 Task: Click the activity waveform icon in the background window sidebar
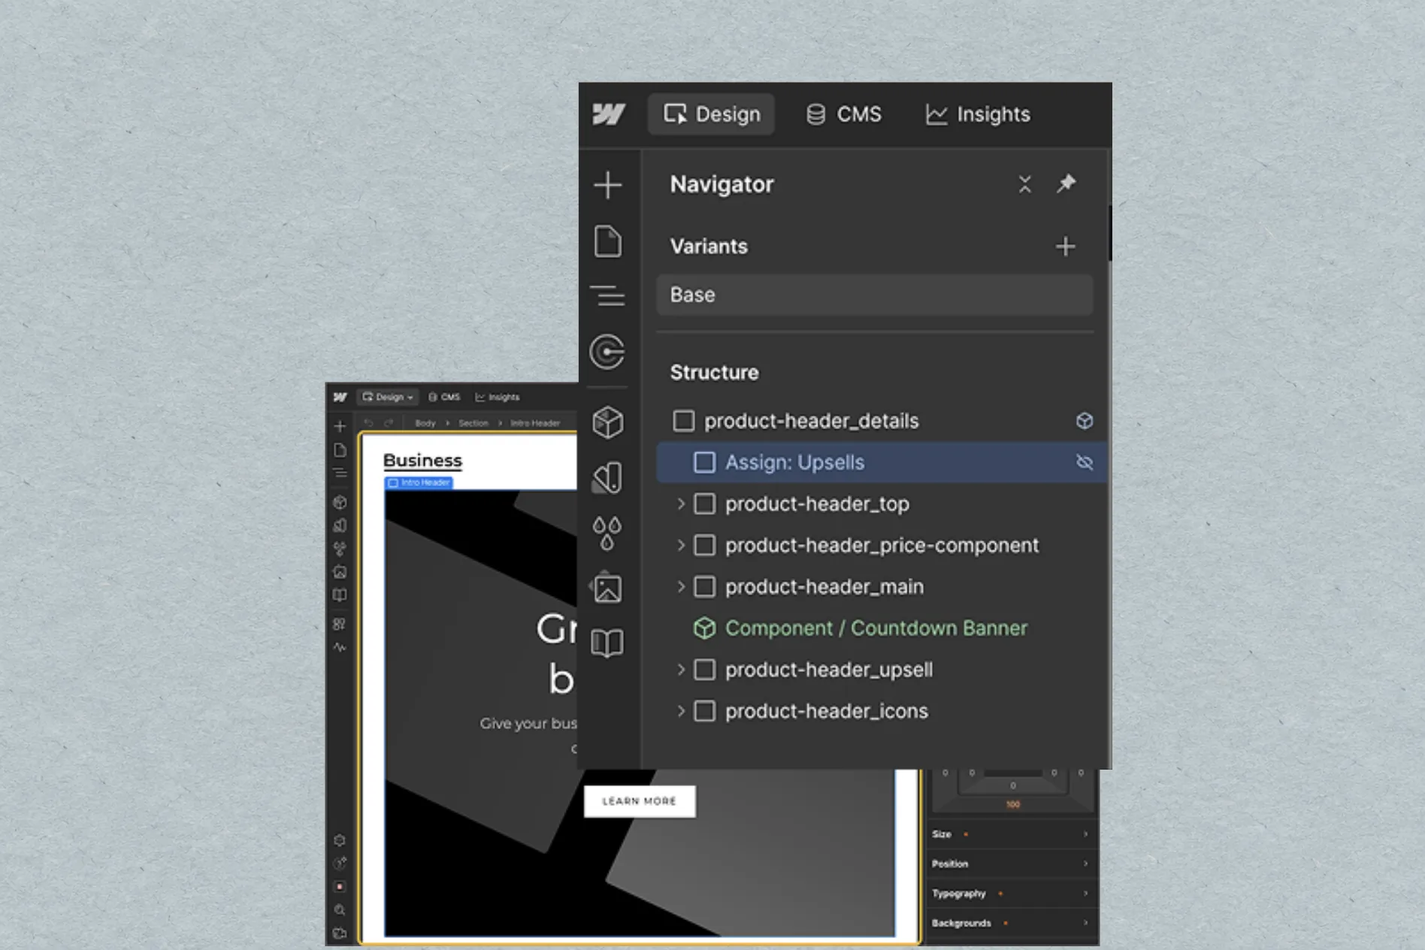[x=340, y=647]
